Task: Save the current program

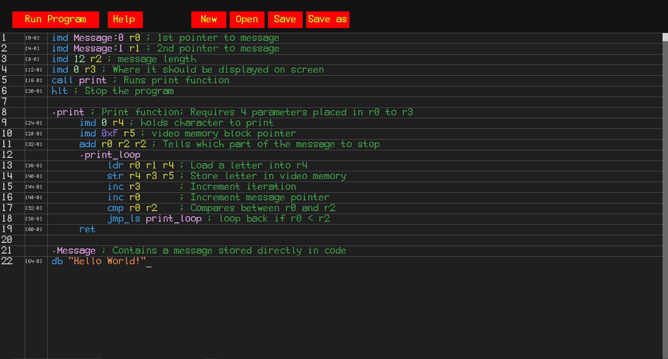Action: pos(285,19)
